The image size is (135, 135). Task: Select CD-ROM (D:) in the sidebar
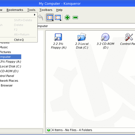tap(9, 71)
